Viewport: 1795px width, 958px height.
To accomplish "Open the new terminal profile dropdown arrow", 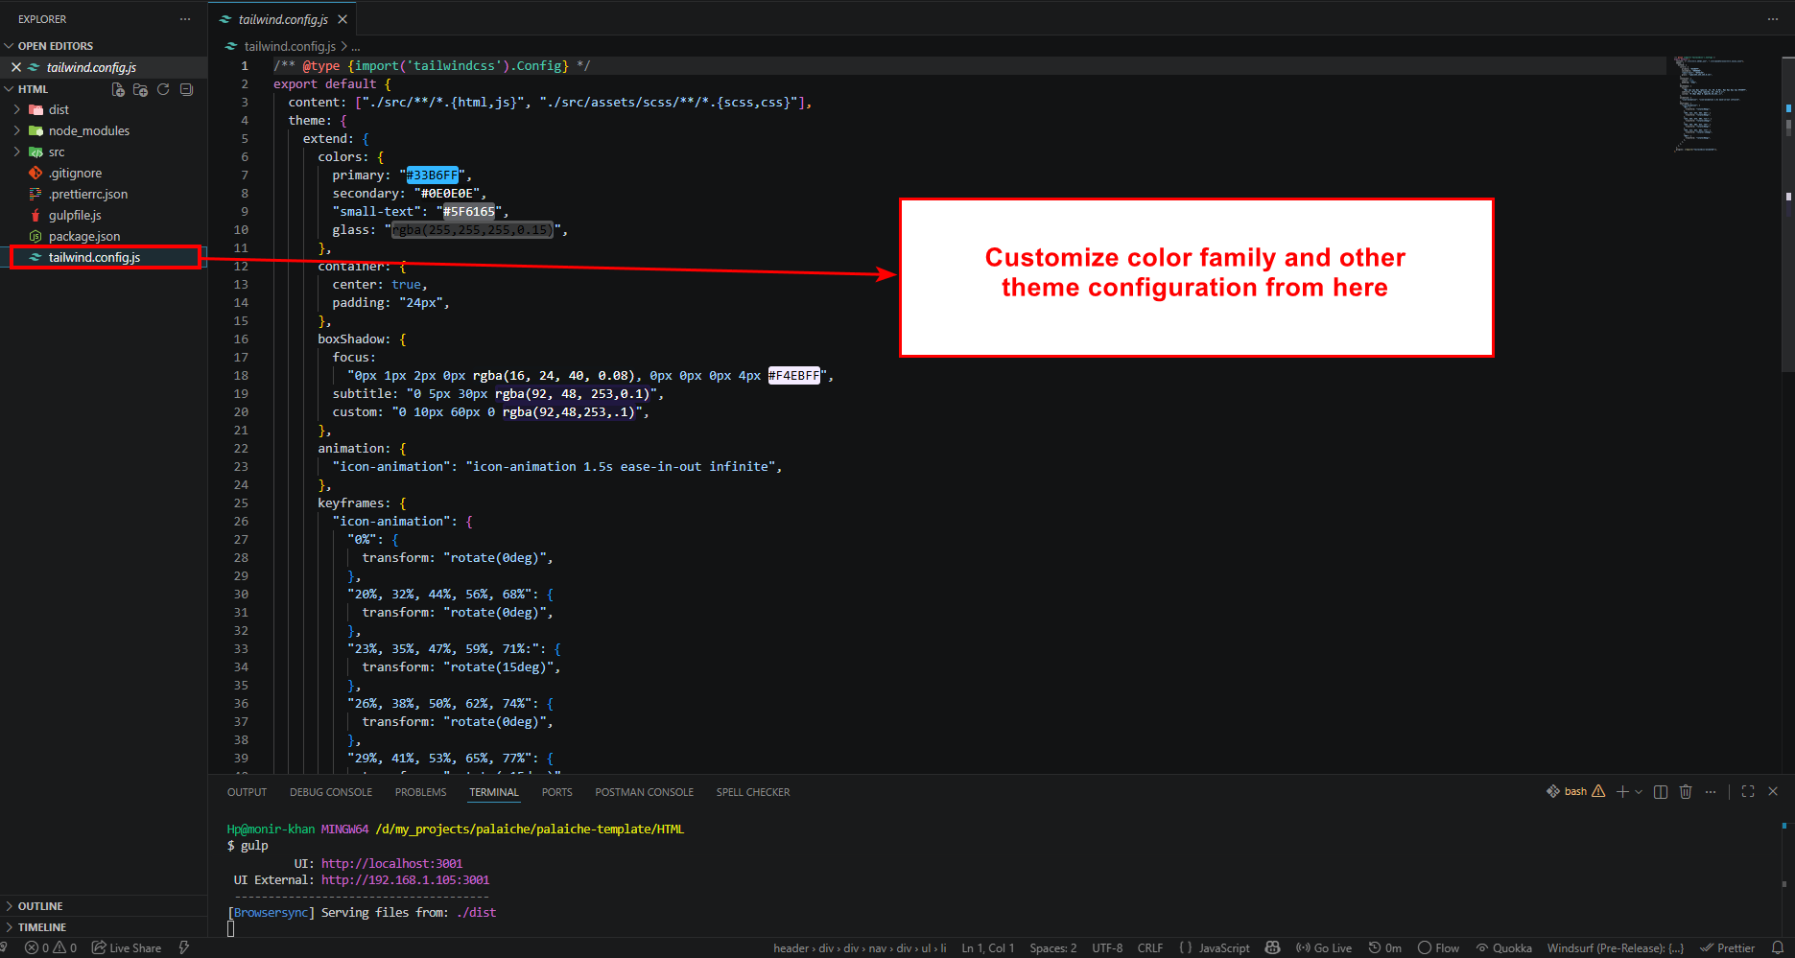I will point(1639,792).
